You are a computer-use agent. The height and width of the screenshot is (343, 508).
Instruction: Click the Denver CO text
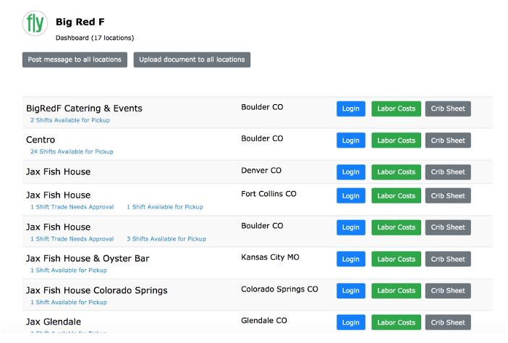click(261, 170)
